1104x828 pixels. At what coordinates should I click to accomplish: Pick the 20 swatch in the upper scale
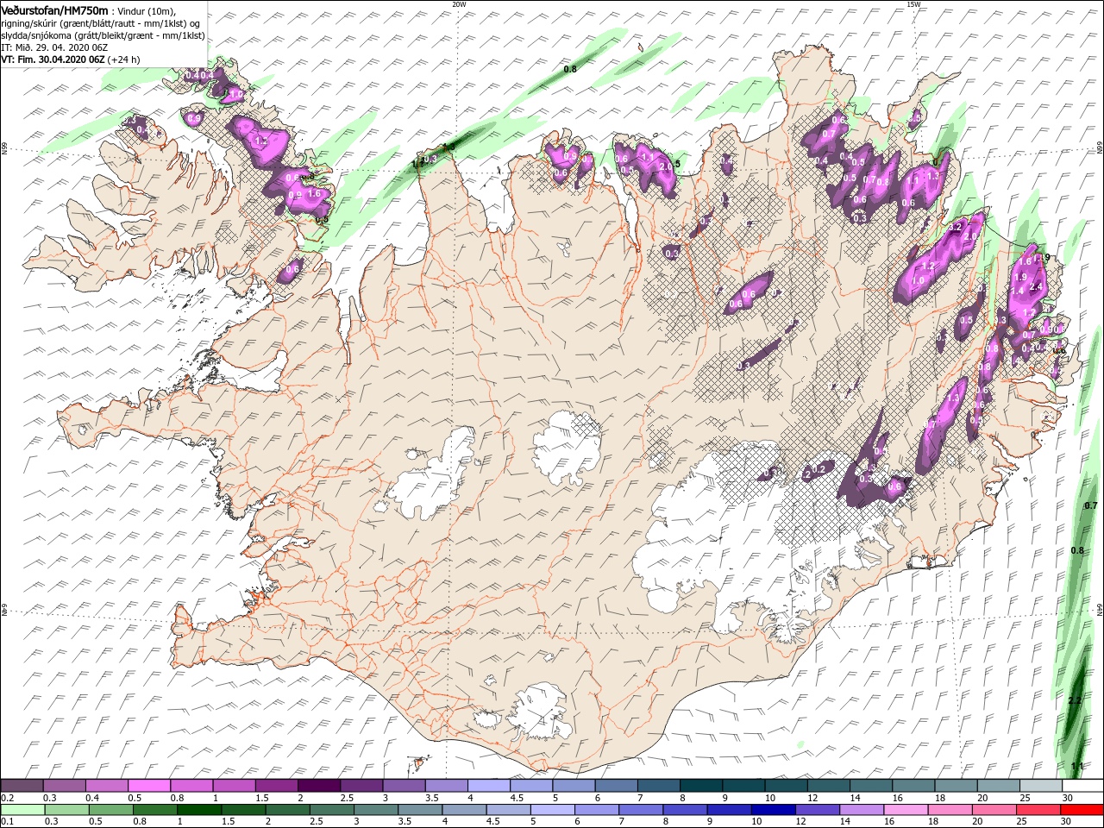point(998,786)
